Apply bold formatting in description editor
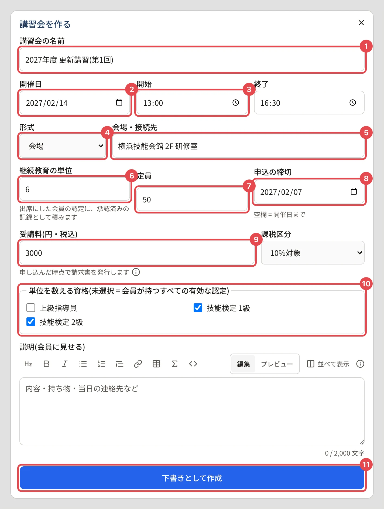The image size is (384, 509). click(x=46, y=364)
